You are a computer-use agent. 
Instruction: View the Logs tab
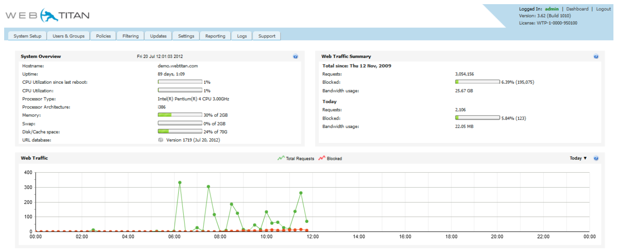click(242, 36)
